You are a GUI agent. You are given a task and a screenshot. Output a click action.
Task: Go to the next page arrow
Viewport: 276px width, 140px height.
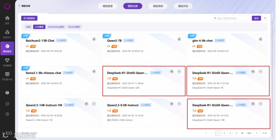point(236,133)
